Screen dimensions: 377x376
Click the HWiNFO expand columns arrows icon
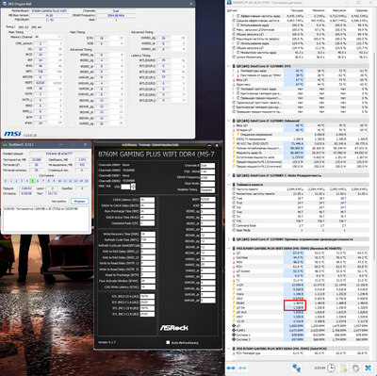[231, 368]
